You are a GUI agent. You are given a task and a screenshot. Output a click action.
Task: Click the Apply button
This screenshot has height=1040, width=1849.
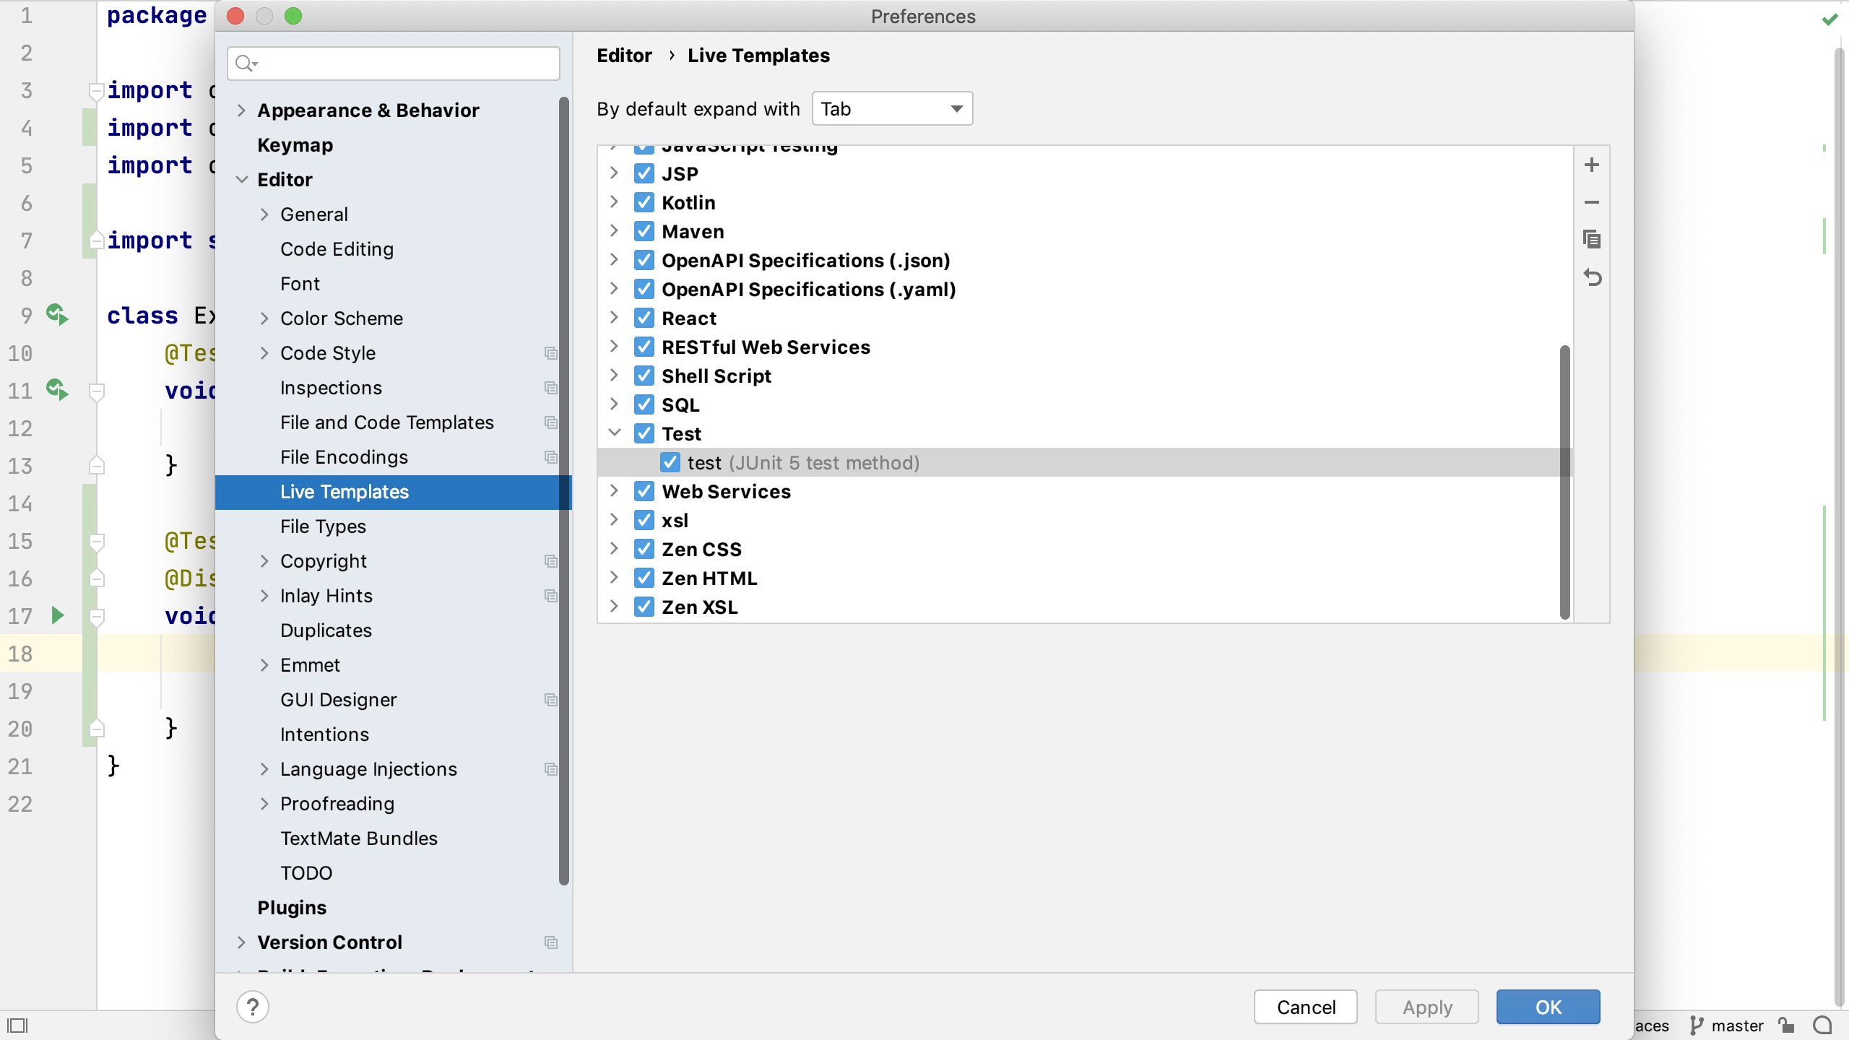click(1427, 1007)
